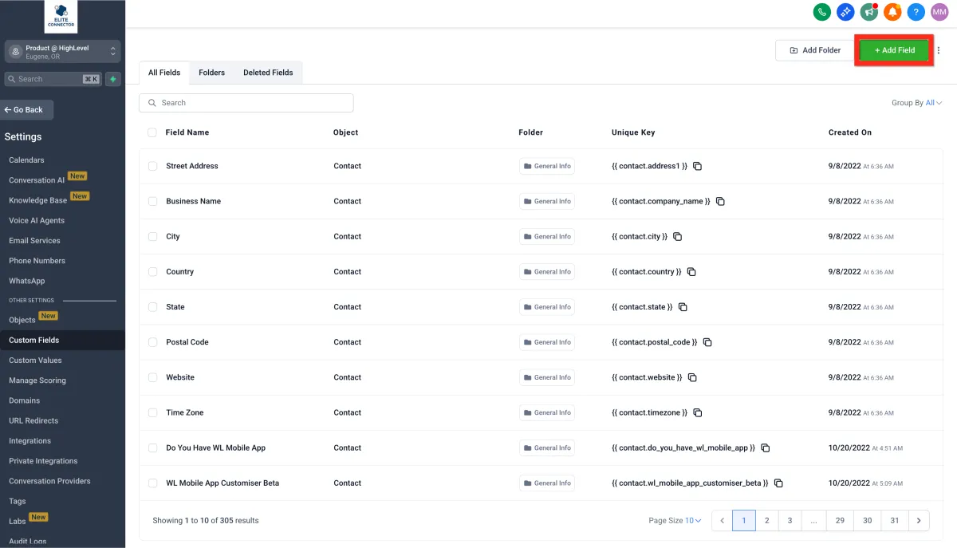957x548 pixels.
Task: Go to previous page arrow in pagination
Action: pyautogui.click(x=722, y=520)
